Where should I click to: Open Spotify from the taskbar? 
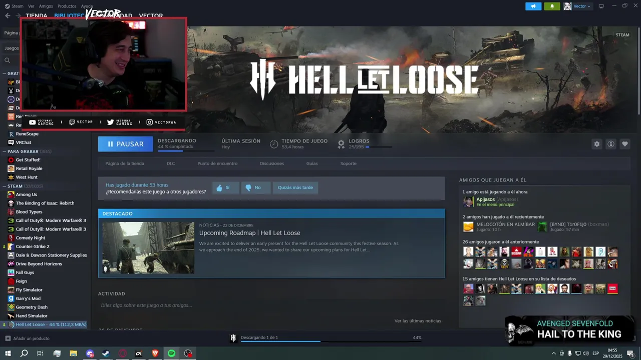[x=171, y=353]
